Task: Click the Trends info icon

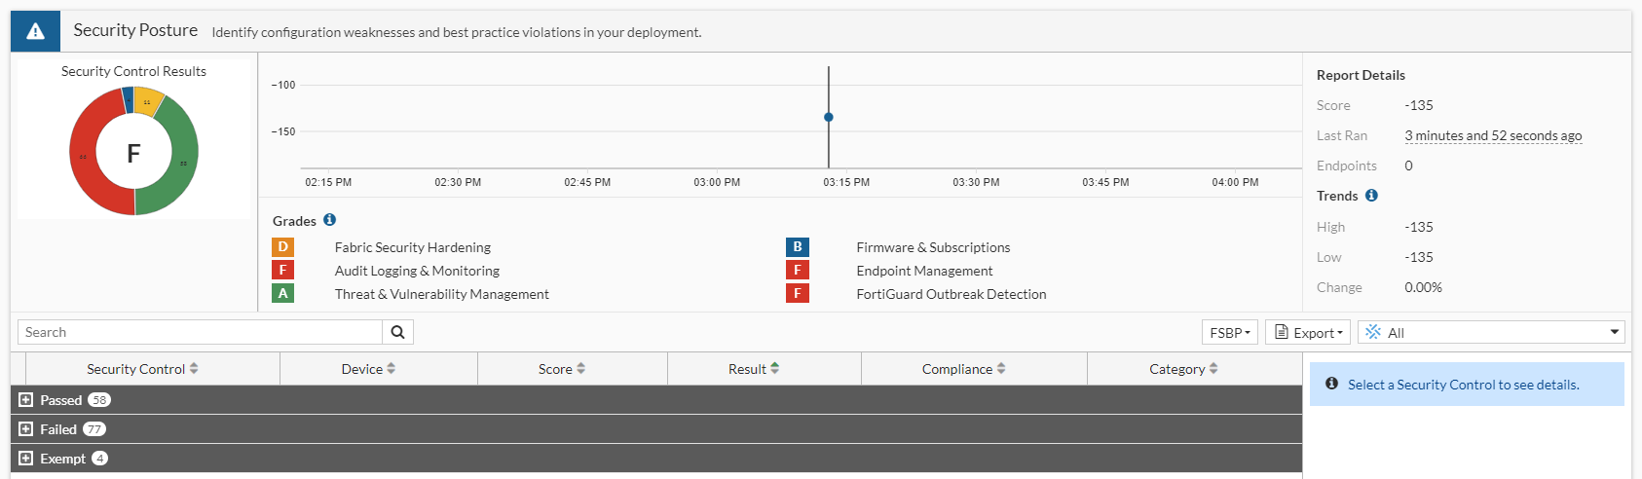Action: coord(1371,196)
